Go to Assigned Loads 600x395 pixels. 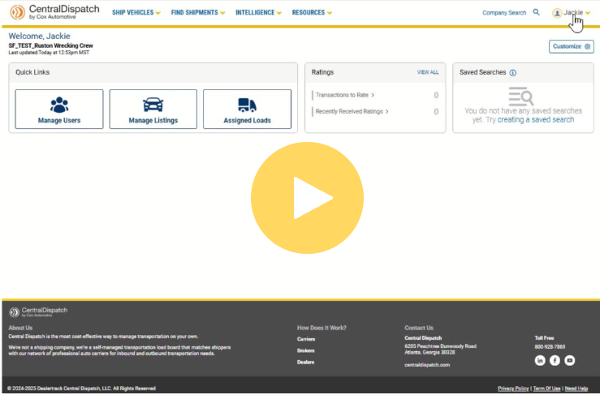pos(247,109)
